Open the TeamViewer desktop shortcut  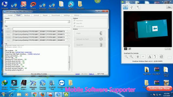(62, 85)
